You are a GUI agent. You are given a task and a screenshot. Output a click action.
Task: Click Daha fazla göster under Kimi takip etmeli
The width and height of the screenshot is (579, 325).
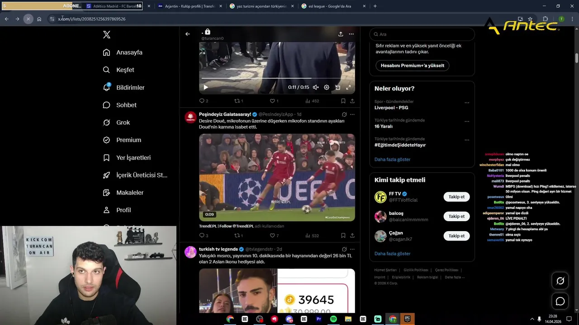click(392, 254)
